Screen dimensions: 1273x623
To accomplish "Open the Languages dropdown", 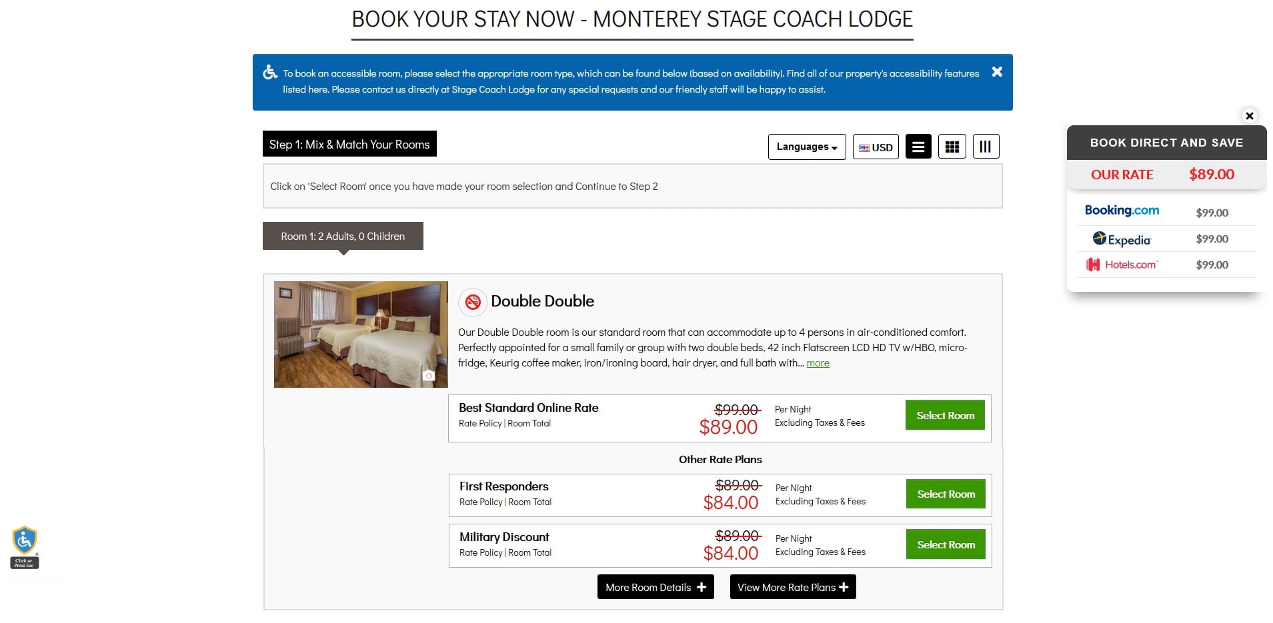I will [807, 147].
